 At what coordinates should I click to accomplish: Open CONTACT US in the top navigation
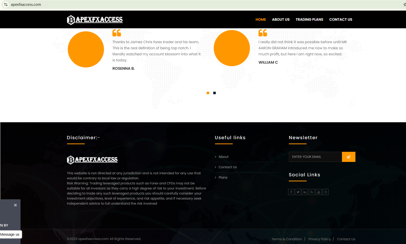coord(341,19)
